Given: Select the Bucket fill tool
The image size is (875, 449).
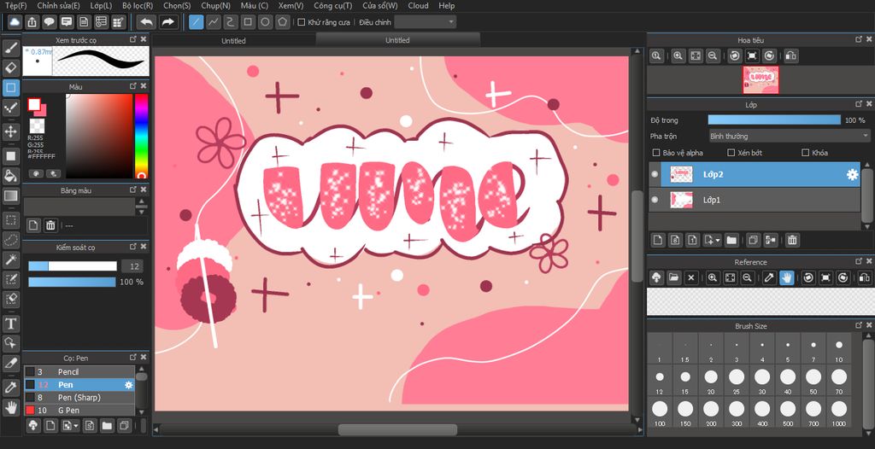Looking at the screenshot, I should pos(11,176).
